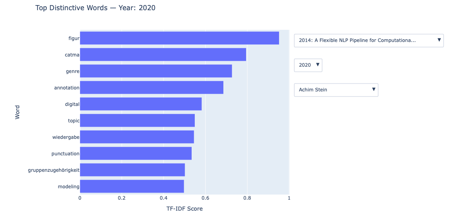This screenshot has height=222, width=453.
Task: Click the 'catma' bar
Action: coord(163,55)
